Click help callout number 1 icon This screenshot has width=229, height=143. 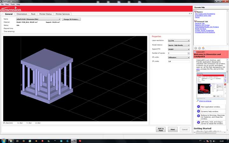(198, 107)
